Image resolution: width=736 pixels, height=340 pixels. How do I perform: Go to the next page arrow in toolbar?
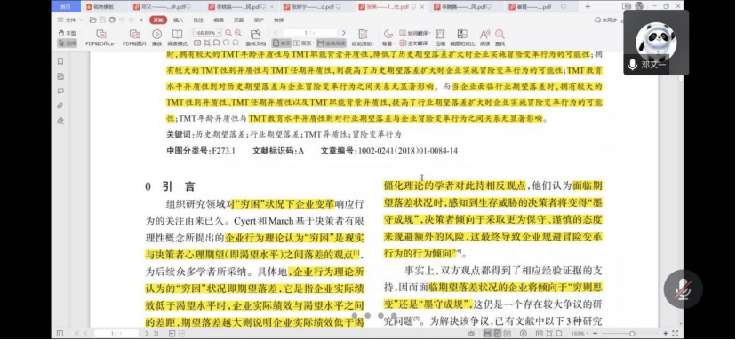point(344,33)
